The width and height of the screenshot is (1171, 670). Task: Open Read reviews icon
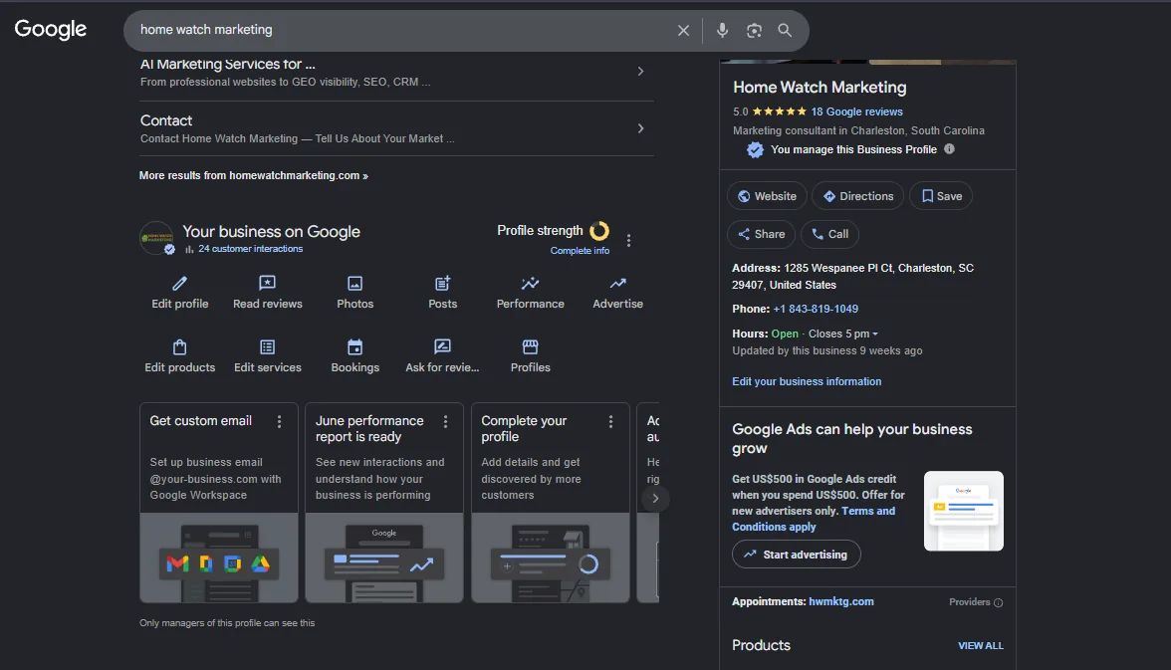[x=267, y=283]
